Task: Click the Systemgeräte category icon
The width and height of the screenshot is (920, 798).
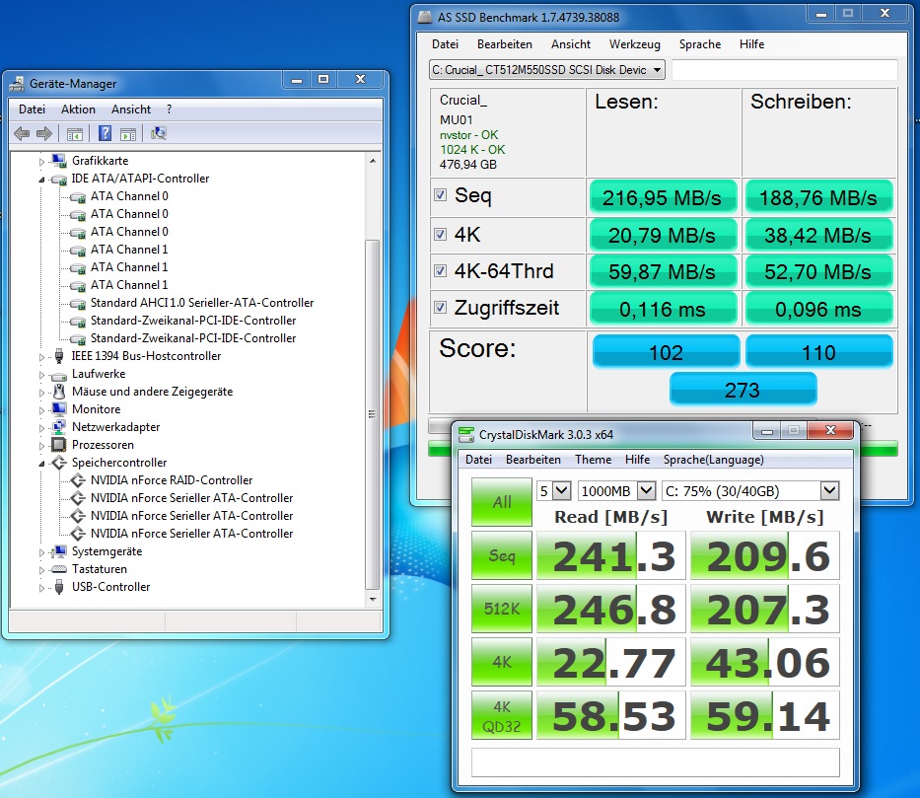Action: pos(59,551)
